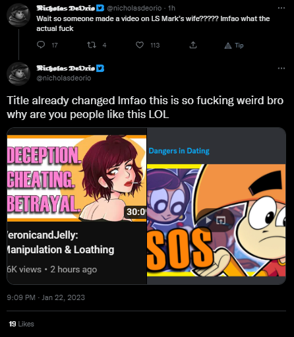294x337 pixels.
Task: Open the three-dot menu of the second tweet
Action: click(x=281, y=68)
